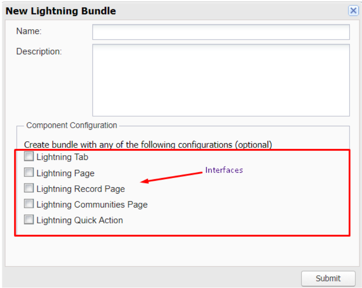Click the "Description:" field label

[39, 51]
